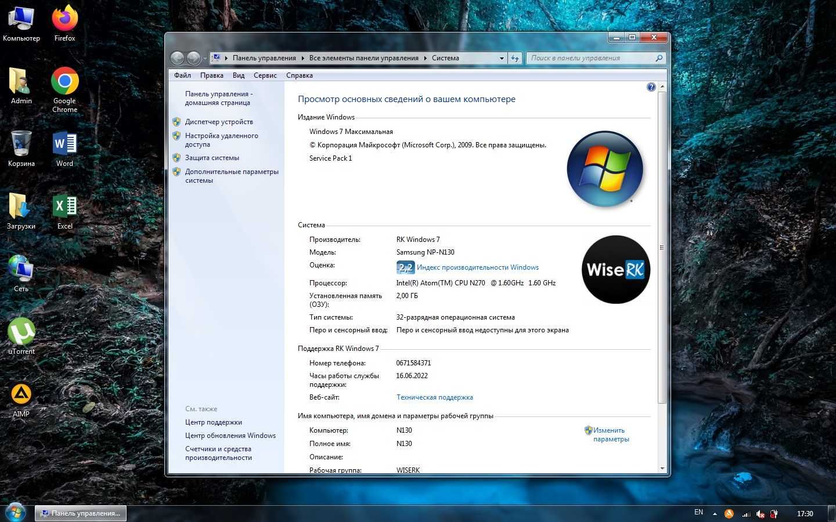Click the Windows Start orb

pyautogui.click(x=16, y=513)
